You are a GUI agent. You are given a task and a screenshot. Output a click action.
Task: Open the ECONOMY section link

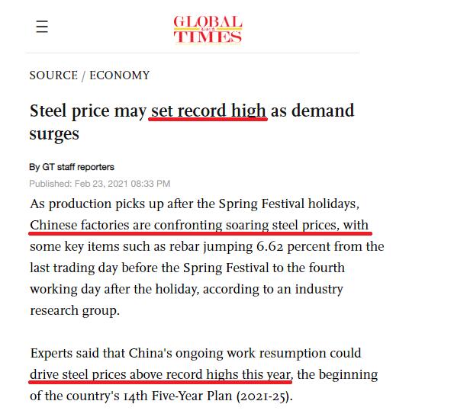pyautogui.click(x=120, y=75)
